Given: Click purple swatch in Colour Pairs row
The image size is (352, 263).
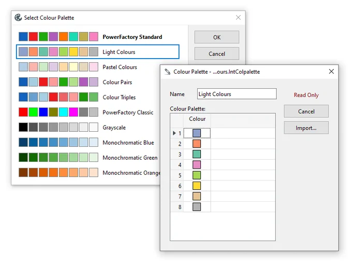Looking at the screenshot, I should coord(83,82).
